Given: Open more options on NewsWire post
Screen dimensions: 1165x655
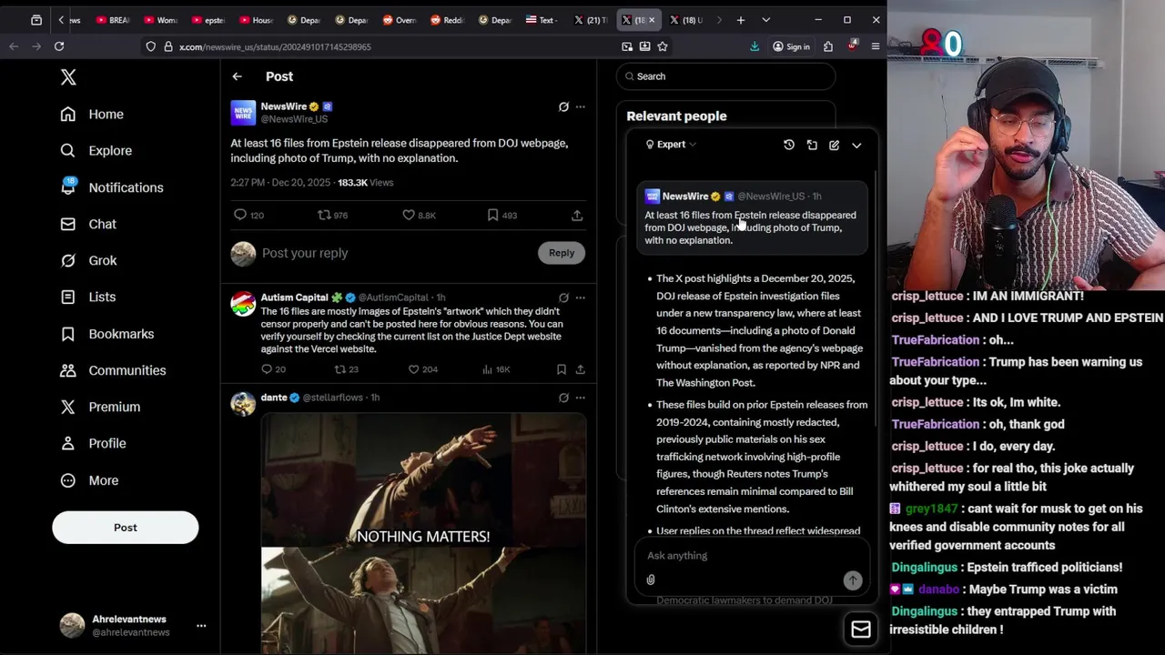Looking at the screenshot, I should (580, 106).
